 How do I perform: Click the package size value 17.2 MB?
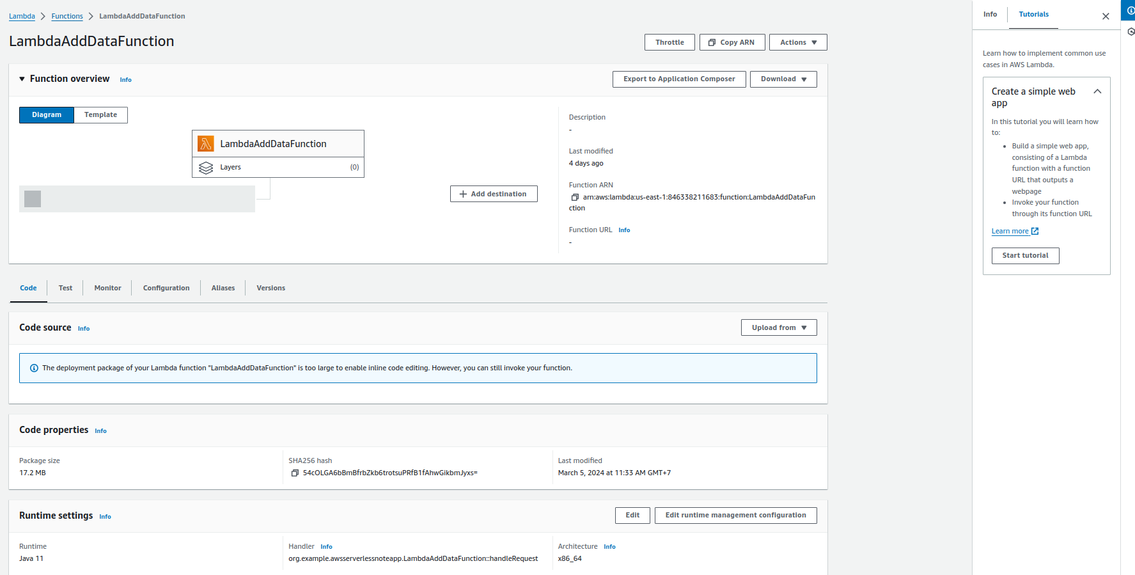pos(33,473)
